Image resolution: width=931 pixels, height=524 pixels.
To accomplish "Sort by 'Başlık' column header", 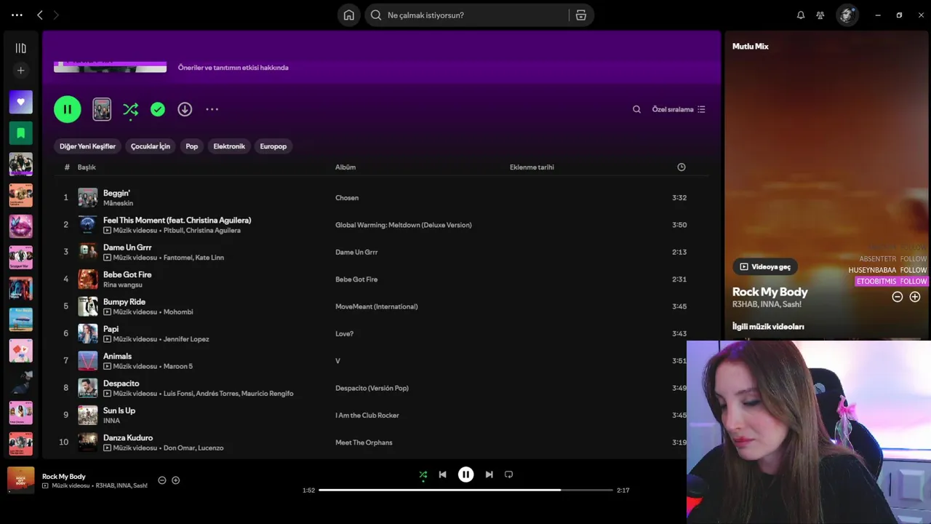I will (x=87, y=167).
